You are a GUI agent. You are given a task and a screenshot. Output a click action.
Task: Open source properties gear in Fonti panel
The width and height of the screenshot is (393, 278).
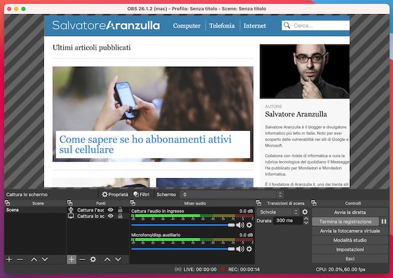coord(93,259)
